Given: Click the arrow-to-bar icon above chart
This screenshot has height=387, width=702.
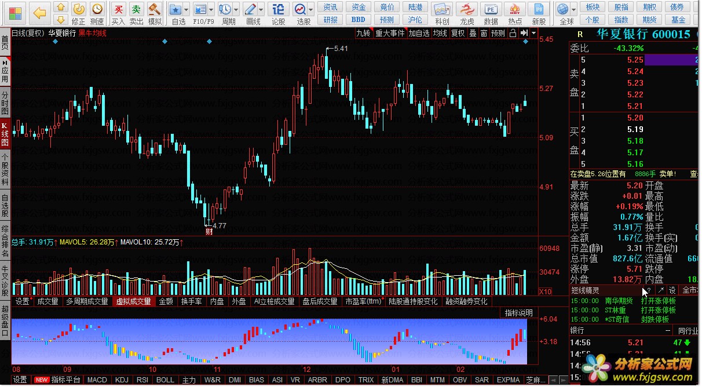Looking at the screenshot, I should tap(524, 33).
